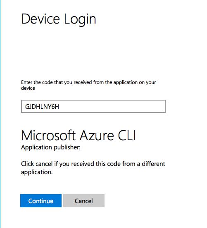Click the "Microsoft Azure CLI" application name
This screenshot has width=207, height=228.
79,135
